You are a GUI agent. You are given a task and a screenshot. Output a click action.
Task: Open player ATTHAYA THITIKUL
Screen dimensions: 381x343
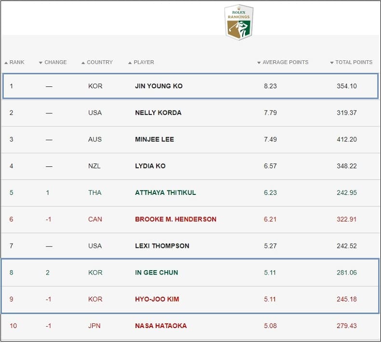point(165,192)
